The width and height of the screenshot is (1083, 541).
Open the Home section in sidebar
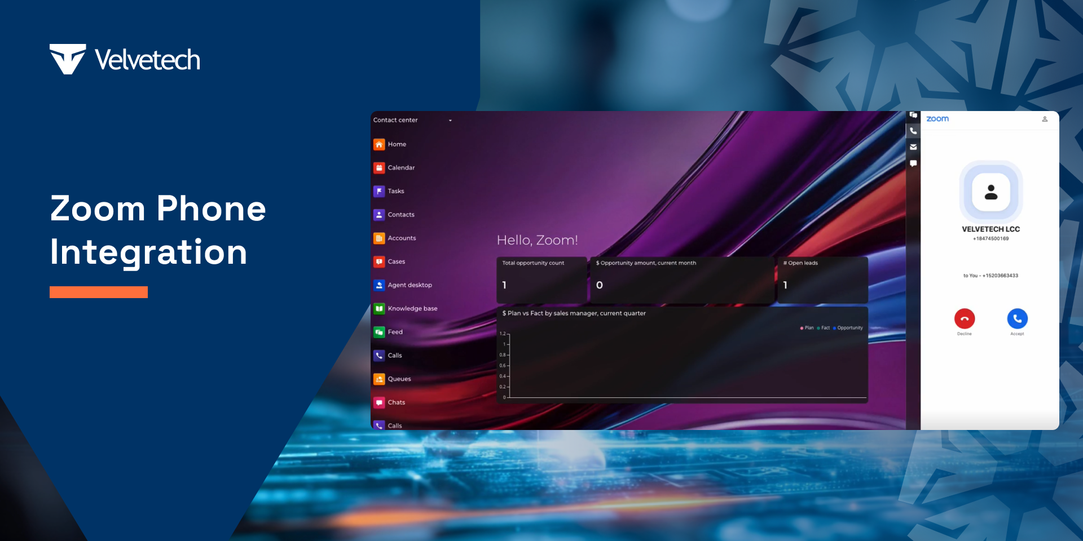390,144
